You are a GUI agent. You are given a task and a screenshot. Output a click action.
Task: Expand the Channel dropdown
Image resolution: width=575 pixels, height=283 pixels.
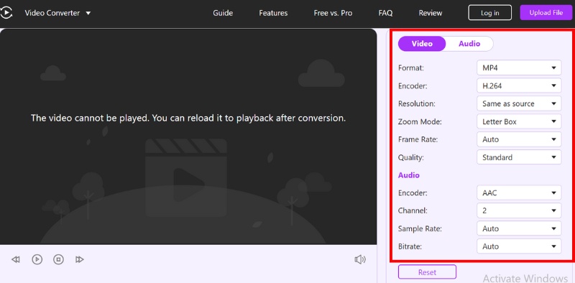(519, 210)
